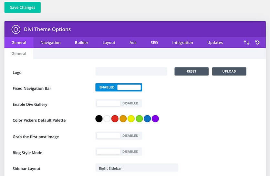The image size is (270, 176).
Task: Click the Color Pickers Default Palette label
Action: click(39, 120)
